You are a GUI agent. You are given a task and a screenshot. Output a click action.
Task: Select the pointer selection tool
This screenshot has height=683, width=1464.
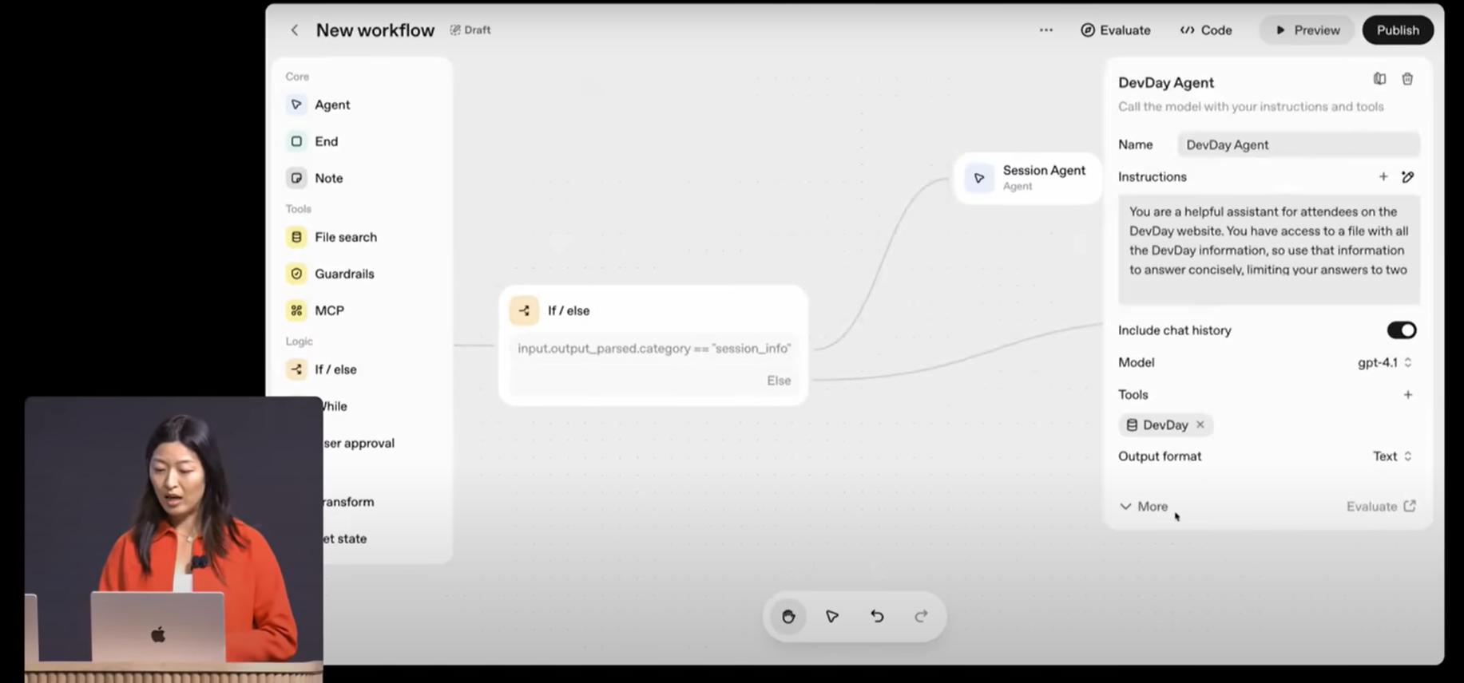[832, 616]
